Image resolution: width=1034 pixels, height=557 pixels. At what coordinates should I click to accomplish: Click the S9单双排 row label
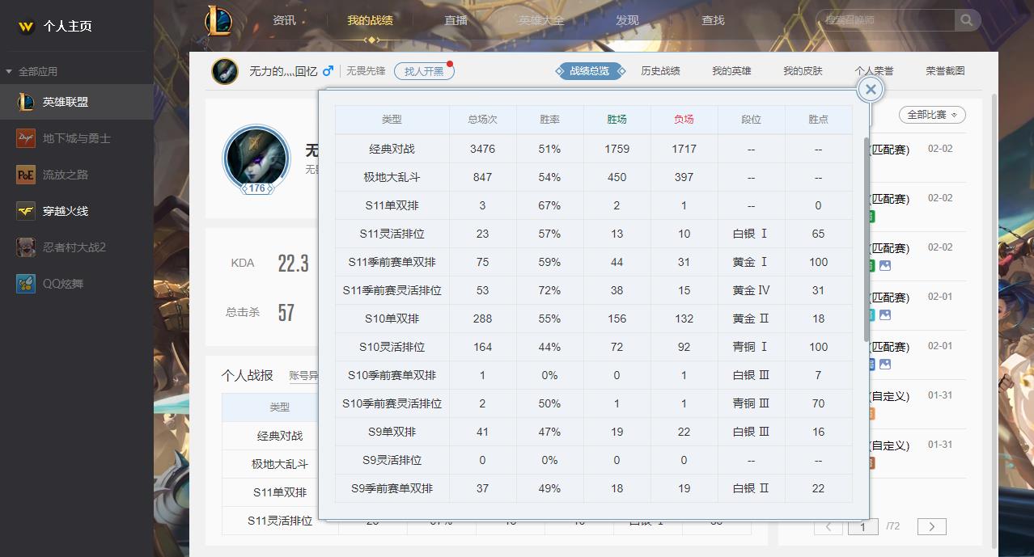click(x=392, y=432)
